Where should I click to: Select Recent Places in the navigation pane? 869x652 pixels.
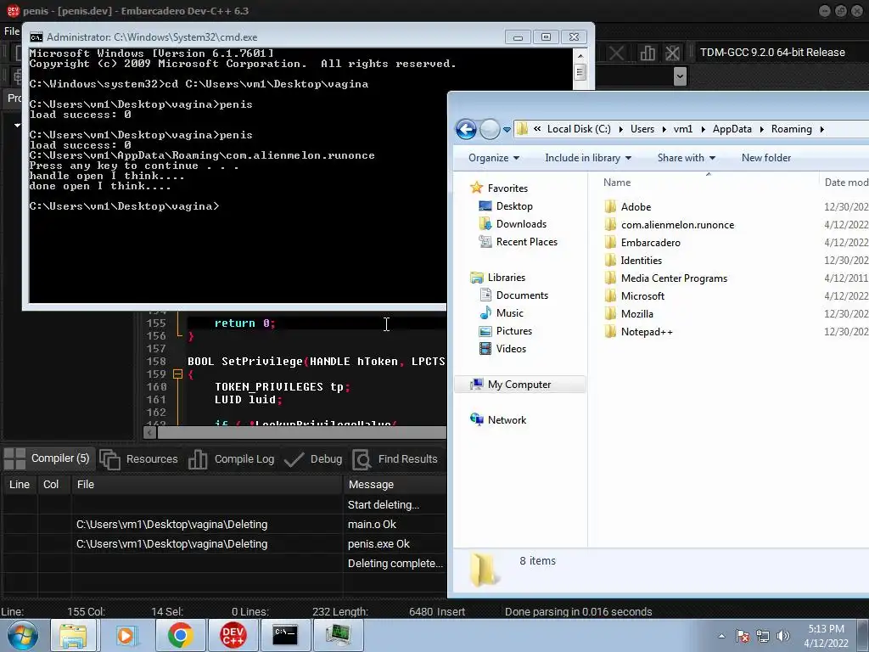coord(526,242)
